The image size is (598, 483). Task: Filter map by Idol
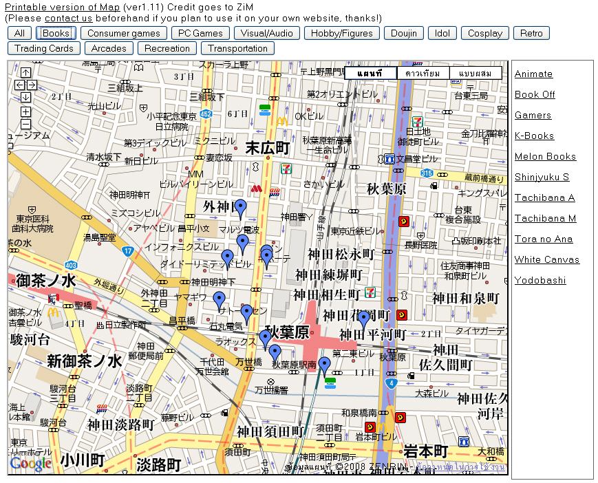(x=442, y=33)
